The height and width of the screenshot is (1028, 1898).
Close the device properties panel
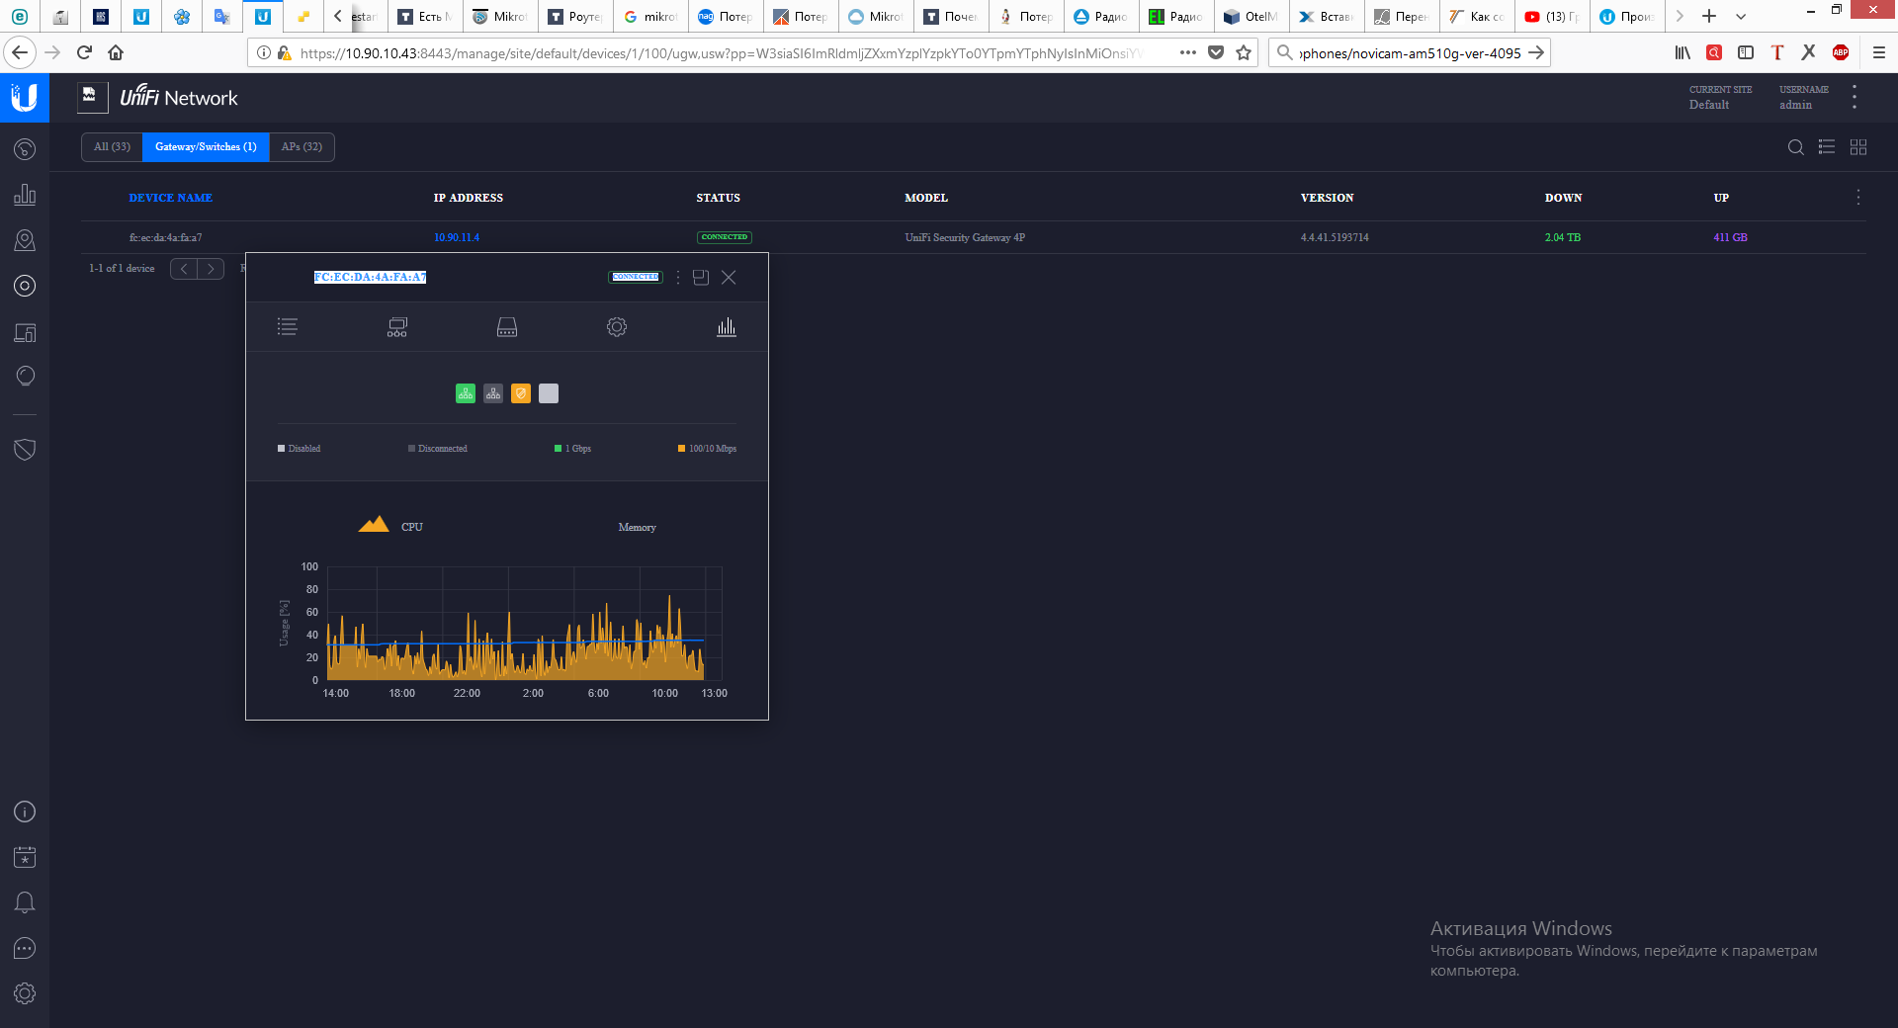point(729,278)
